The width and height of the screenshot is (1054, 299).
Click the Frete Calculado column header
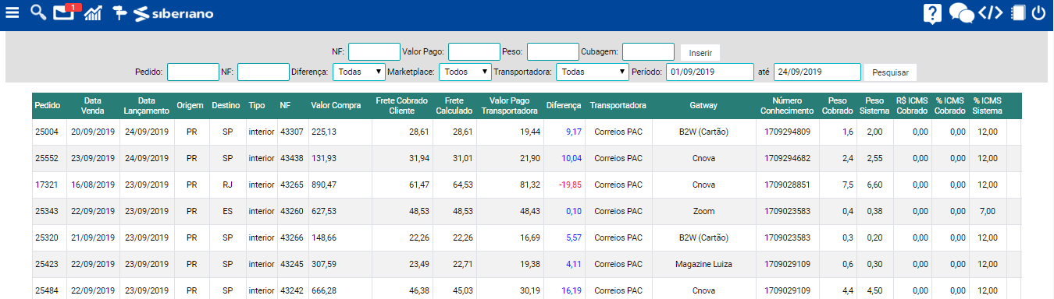click(454, 105)
